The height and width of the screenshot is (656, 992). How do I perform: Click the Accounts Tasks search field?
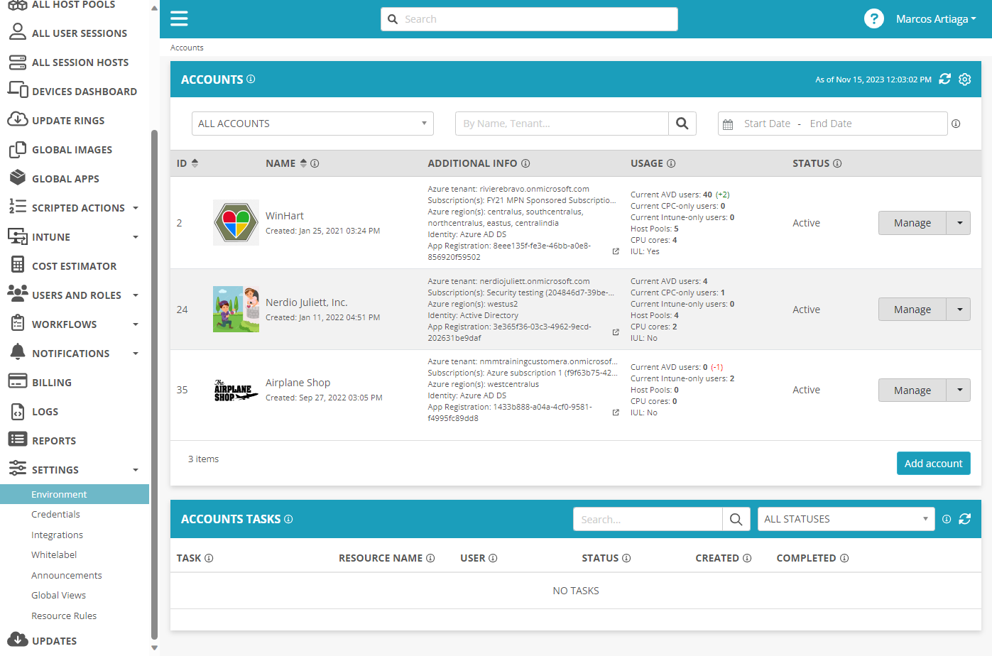648,519
